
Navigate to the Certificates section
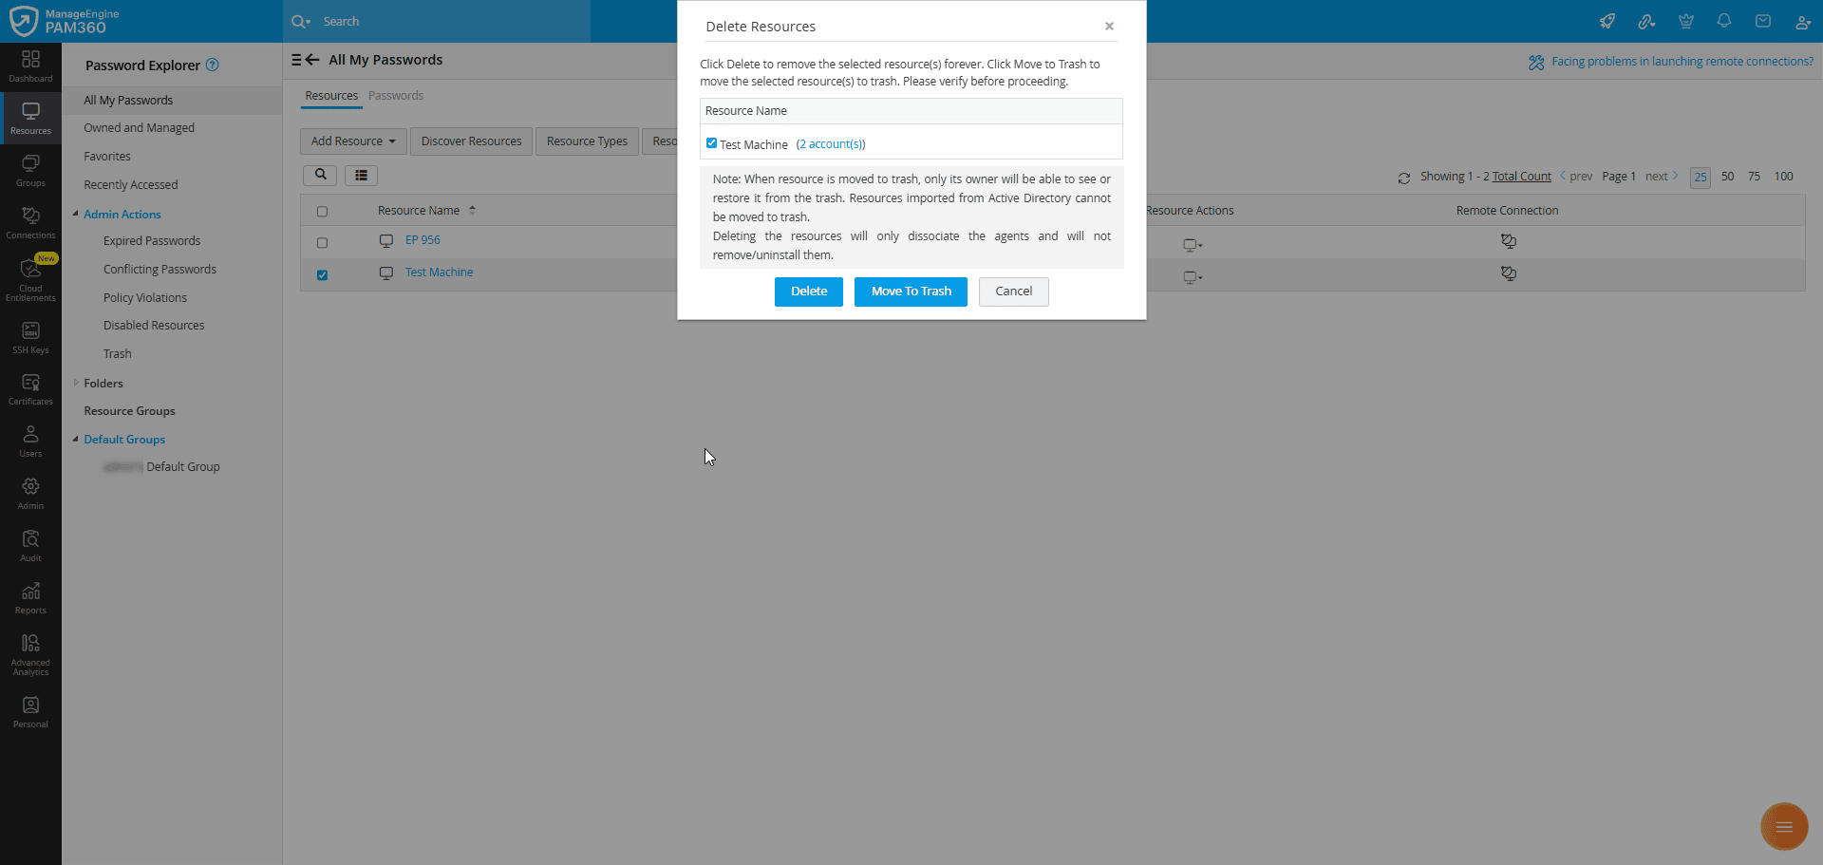(30, 387)
